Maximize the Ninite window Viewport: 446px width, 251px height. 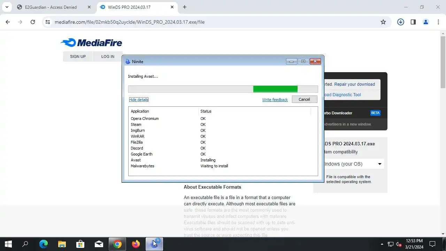(303, 61)
